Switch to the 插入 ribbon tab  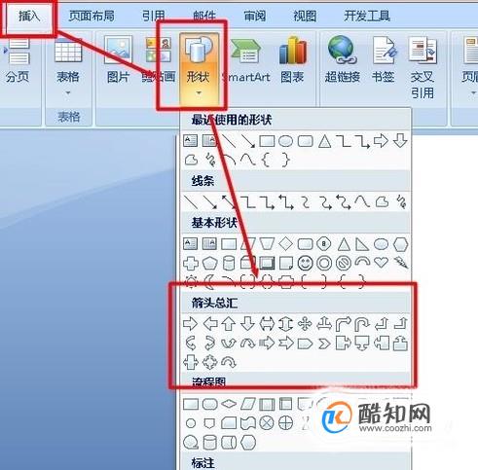tap(28, 17)
